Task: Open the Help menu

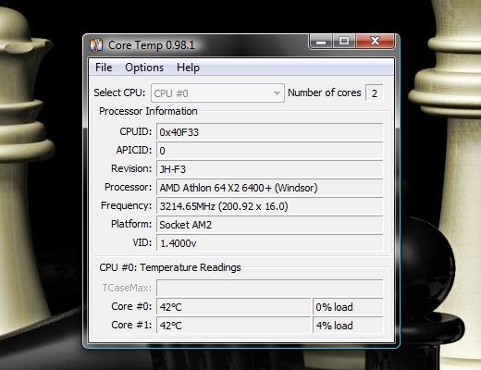Action: click(188, 68)
